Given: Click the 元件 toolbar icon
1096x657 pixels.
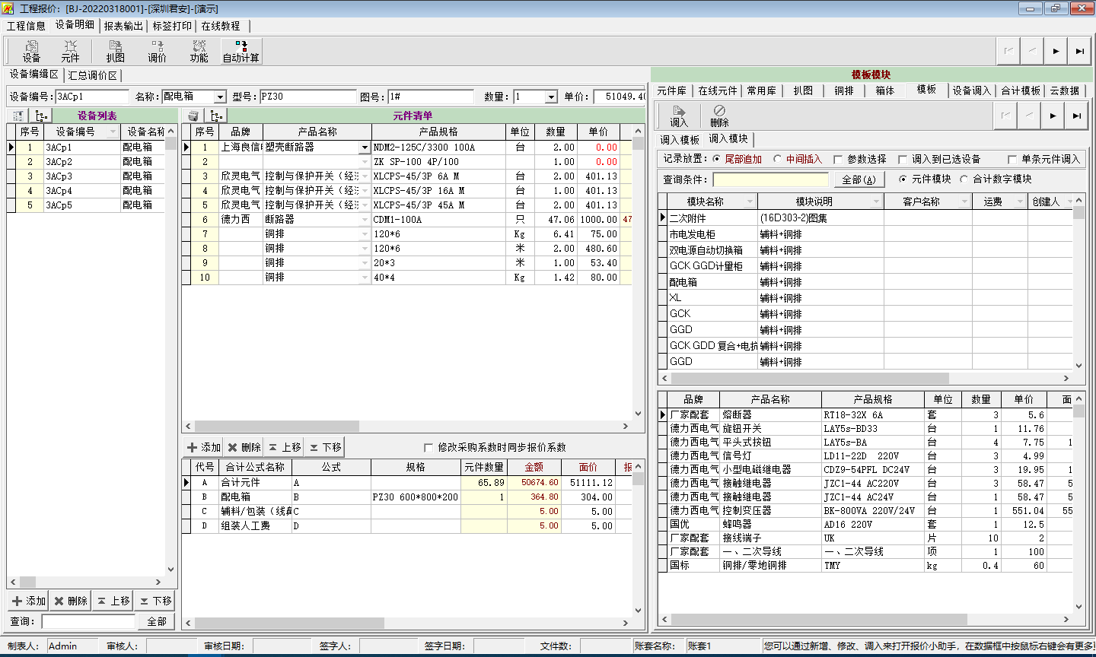Looking at the screenshot, I should click(x=70, y=51).
